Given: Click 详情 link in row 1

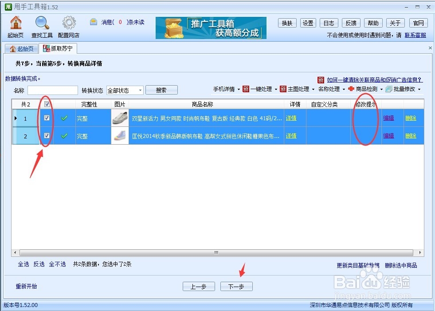Looking at the screenshot, I should 291,118.
